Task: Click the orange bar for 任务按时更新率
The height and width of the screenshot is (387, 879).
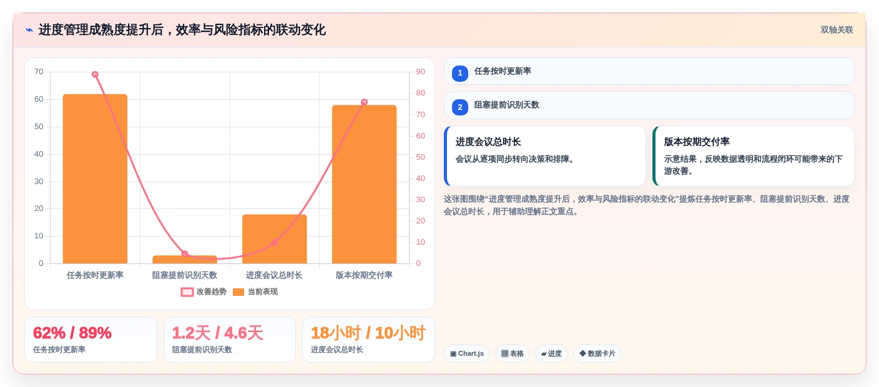Action: [95, 179]
